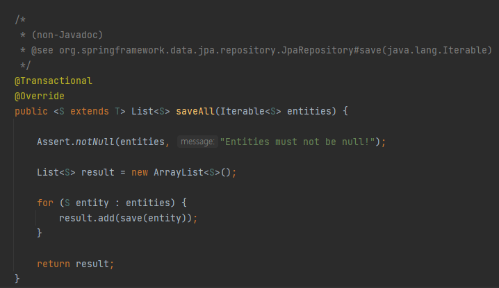This screenshot has width=499, height=288.
Task: Click the ArrayList<S>() constructor
Action: (x=193, y=172)
